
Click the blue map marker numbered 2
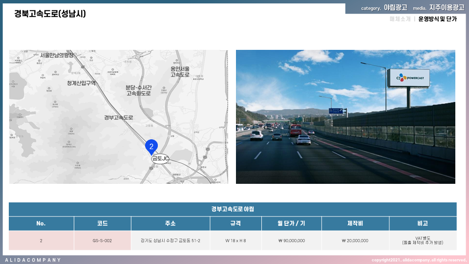pos(151,146)
